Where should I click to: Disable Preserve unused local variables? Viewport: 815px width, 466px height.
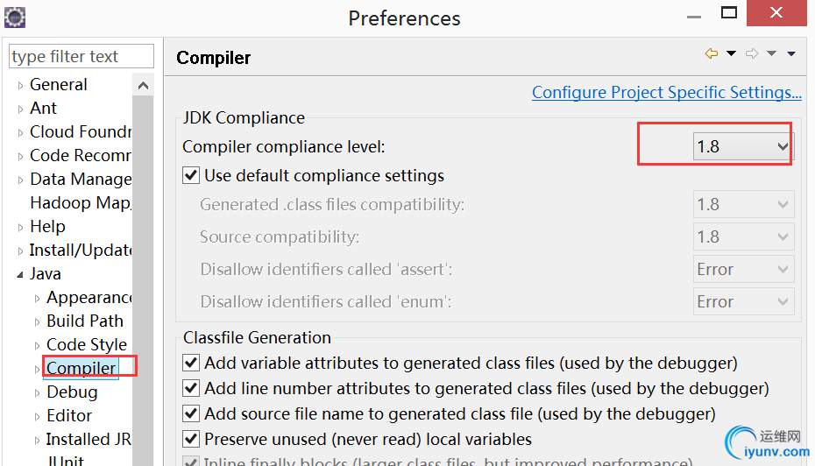(191, 439)
